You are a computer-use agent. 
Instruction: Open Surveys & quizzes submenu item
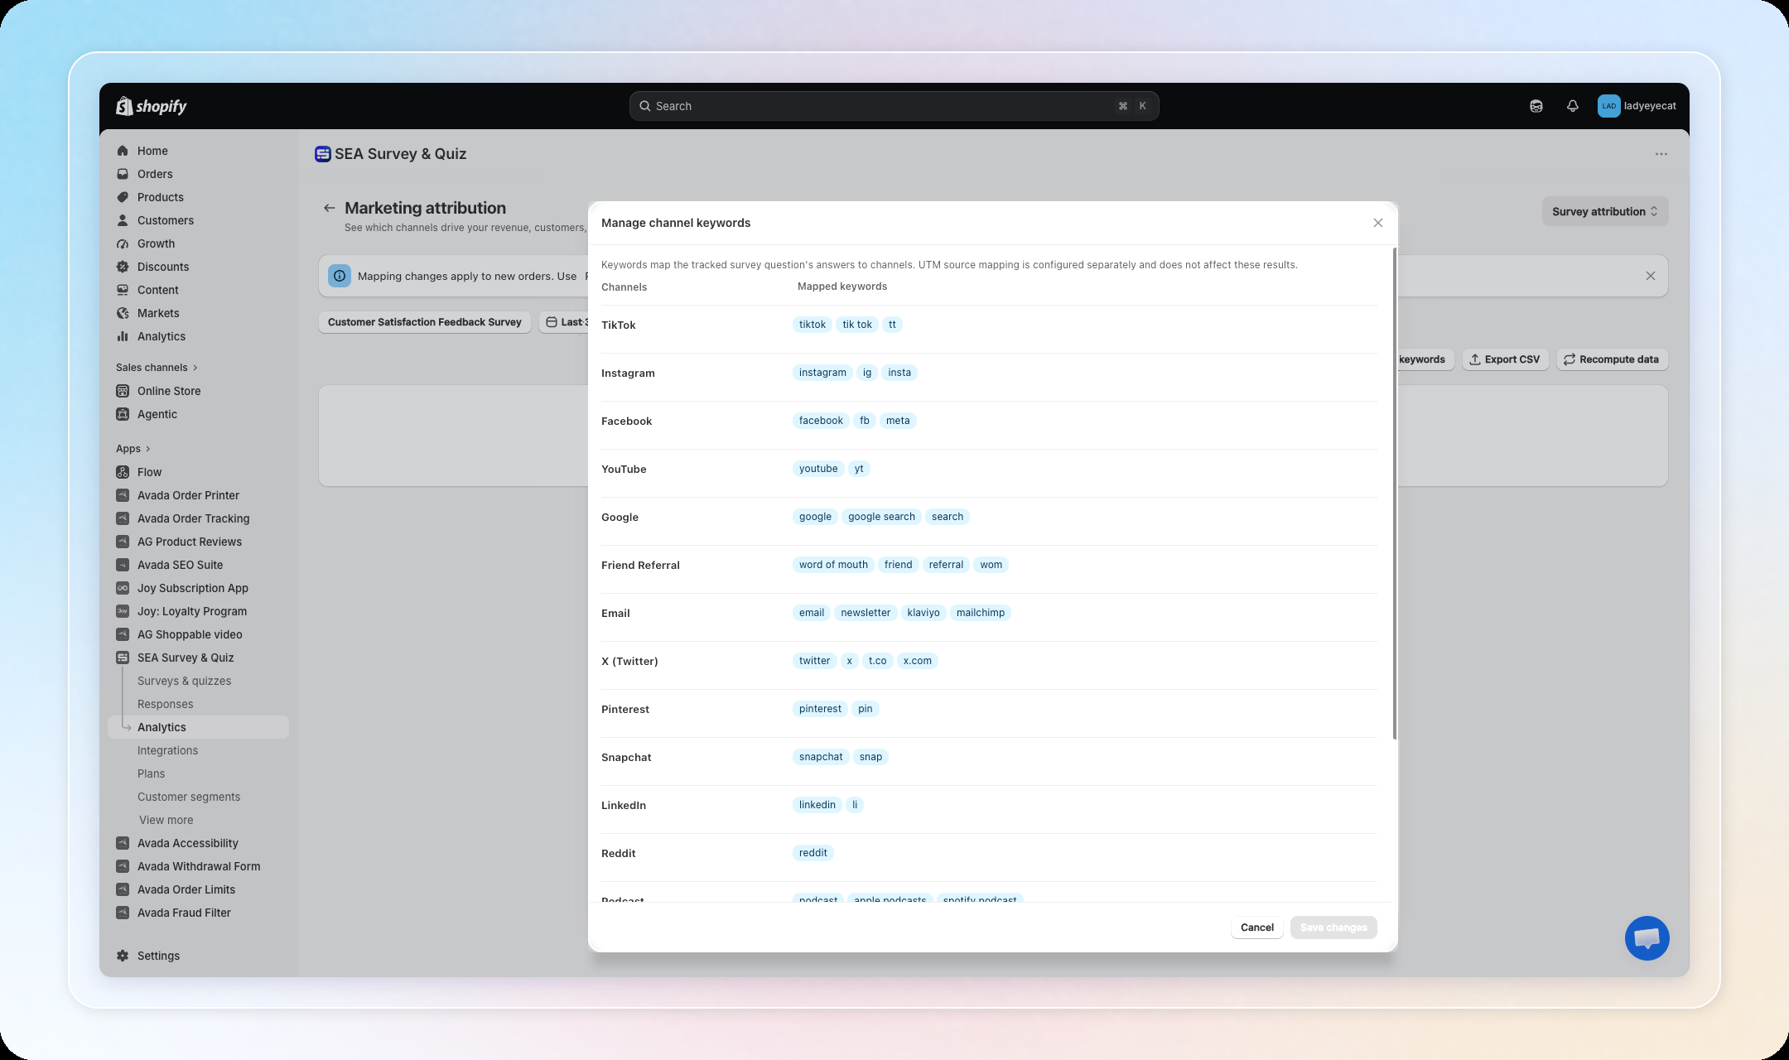click(x=184, y=681)
